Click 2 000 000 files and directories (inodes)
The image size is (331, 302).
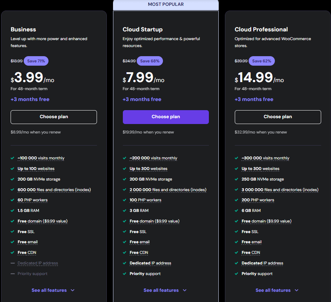click(168, 190)
